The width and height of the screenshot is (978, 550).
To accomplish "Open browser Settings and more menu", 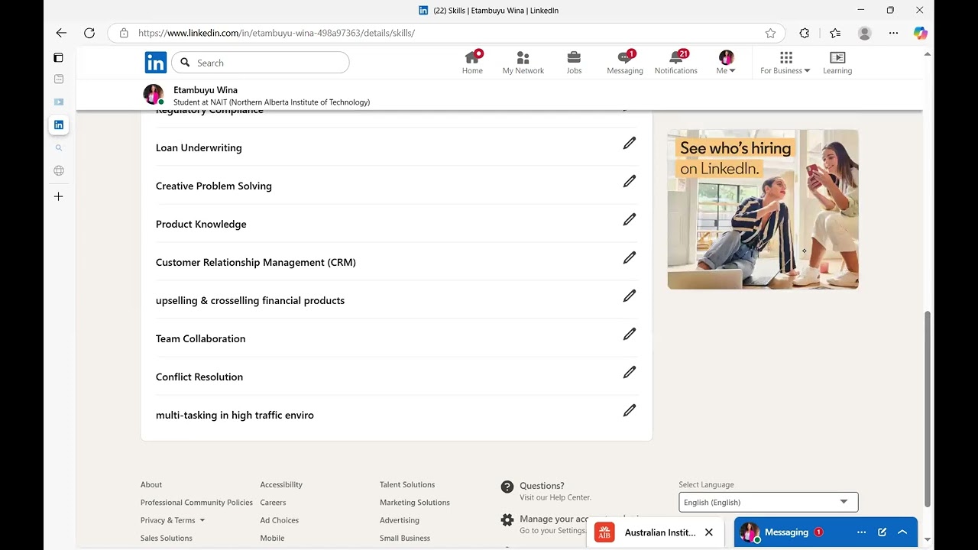I will point(893,33).
